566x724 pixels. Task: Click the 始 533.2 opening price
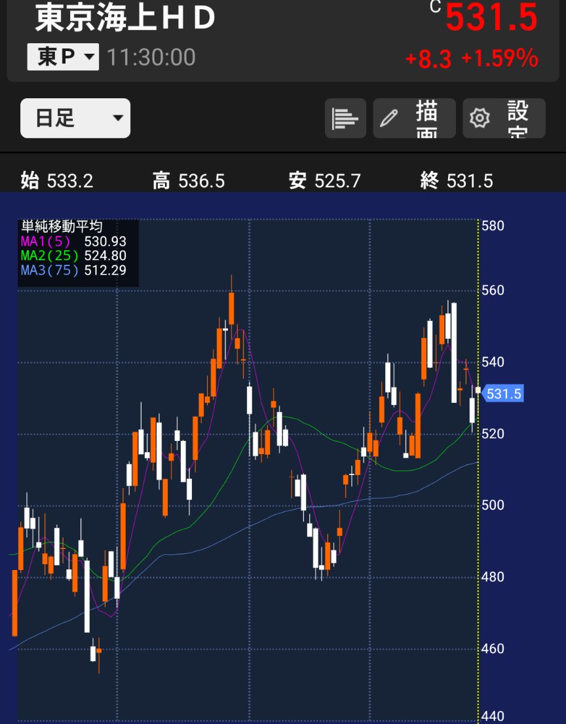point(57,181)
